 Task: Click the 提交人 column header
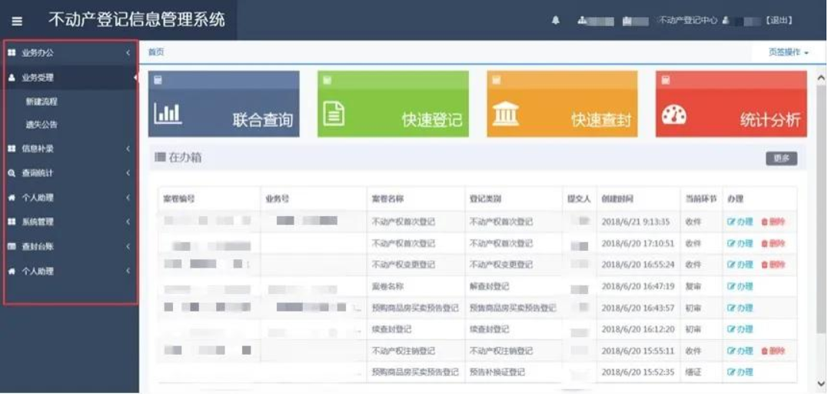coord(579,199)
